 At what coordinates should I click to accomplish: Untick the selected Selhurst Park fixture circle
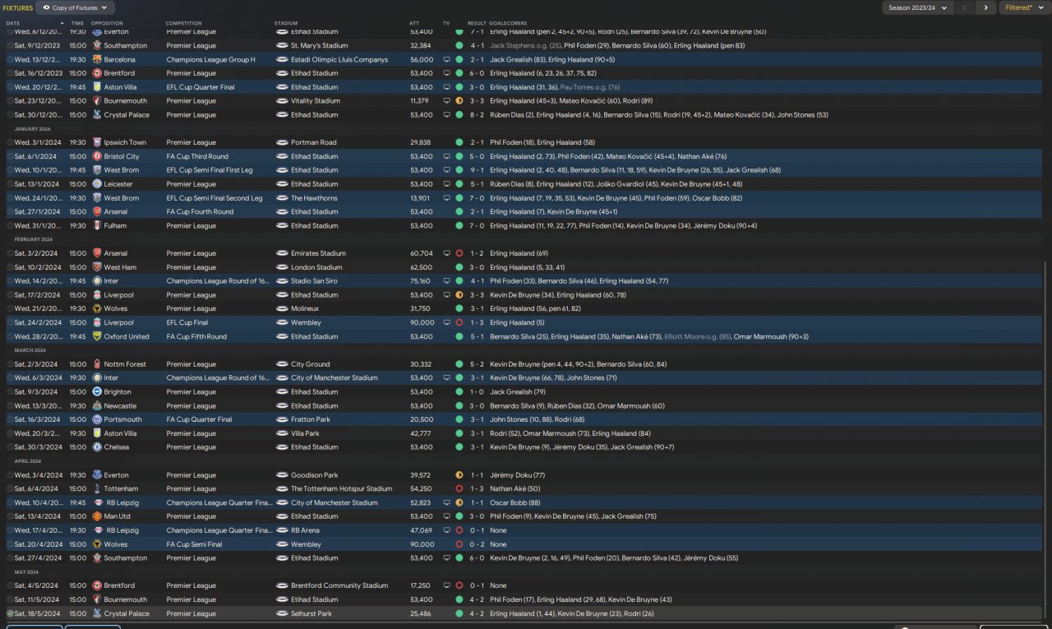point(10,613)
